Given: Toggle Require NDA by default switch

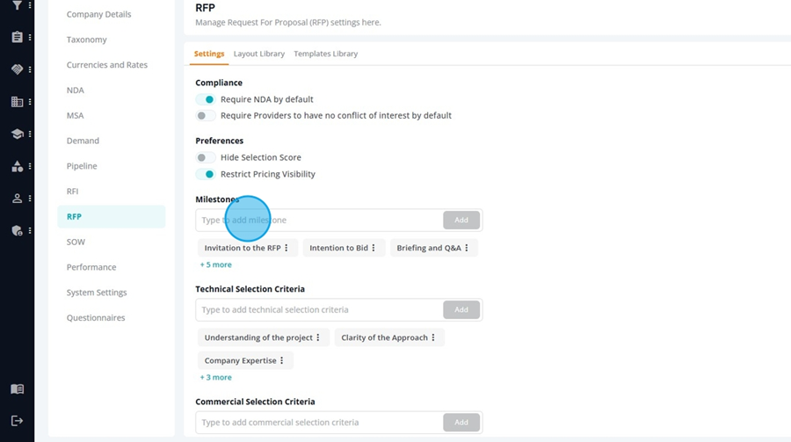Looking at the screenshot, I should (206, 99).
